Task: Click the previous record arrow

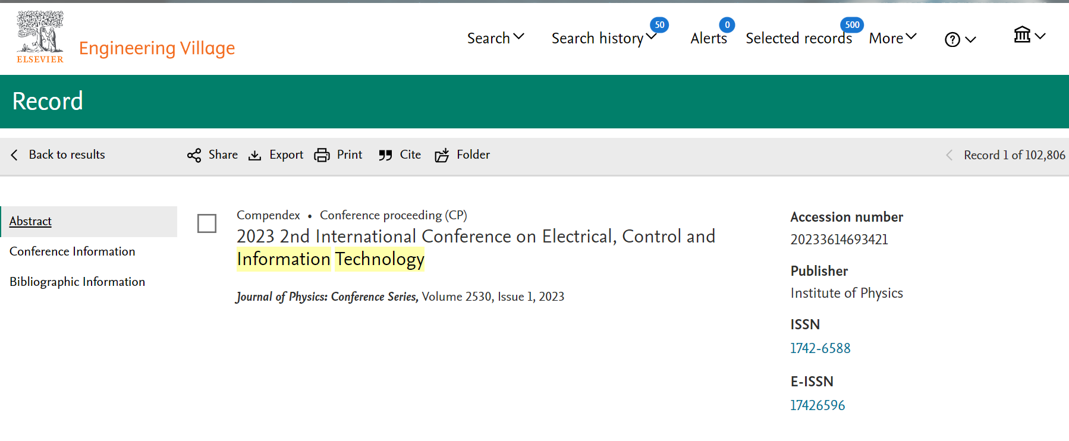Action: pos(949,155)
